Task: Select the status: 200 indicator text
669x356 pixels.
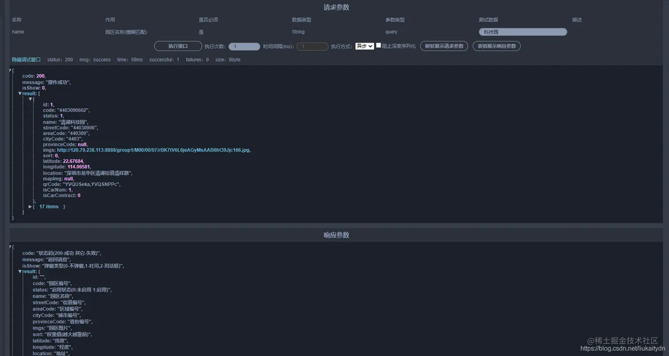Action: click(x=60, y=60)
